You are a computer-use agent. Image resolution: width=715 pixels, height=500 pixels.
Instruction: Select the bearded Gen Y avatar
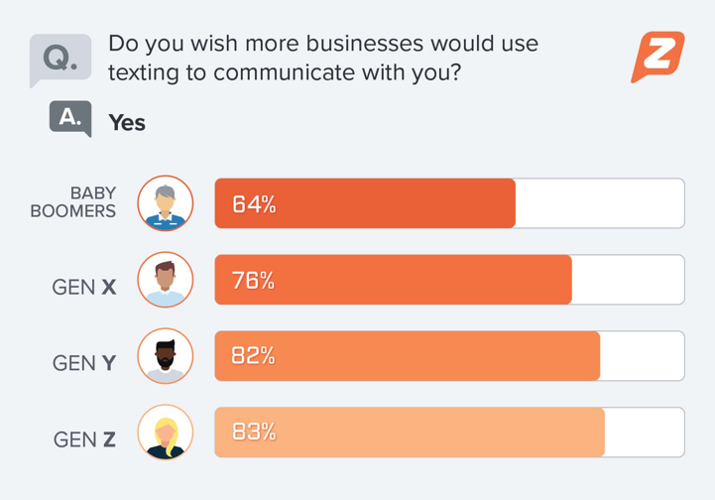[x=166, y=356]
